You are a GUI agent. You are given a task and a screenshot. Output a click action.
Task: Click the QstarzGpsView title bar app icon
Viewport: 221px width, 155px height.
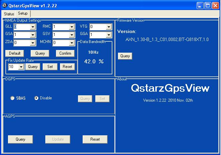(4, 5)
